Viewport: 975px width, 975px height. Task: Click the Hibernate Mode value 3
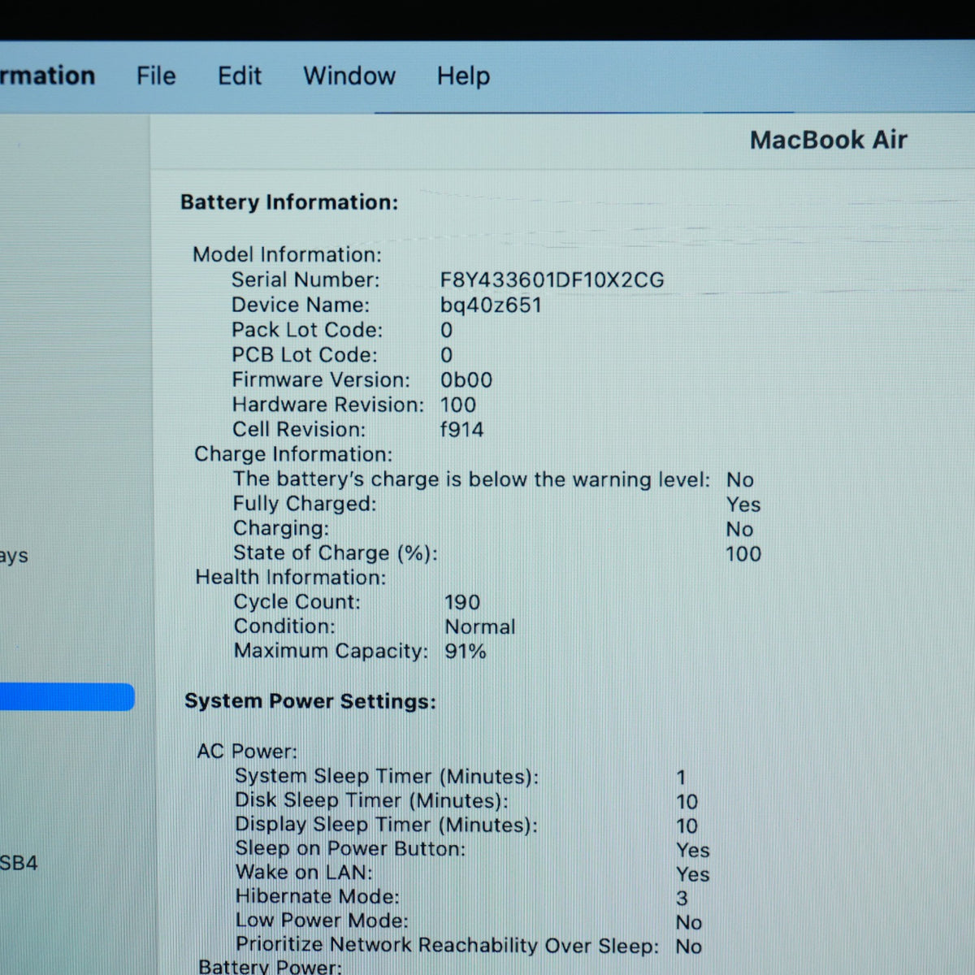(x=682, y=898)
